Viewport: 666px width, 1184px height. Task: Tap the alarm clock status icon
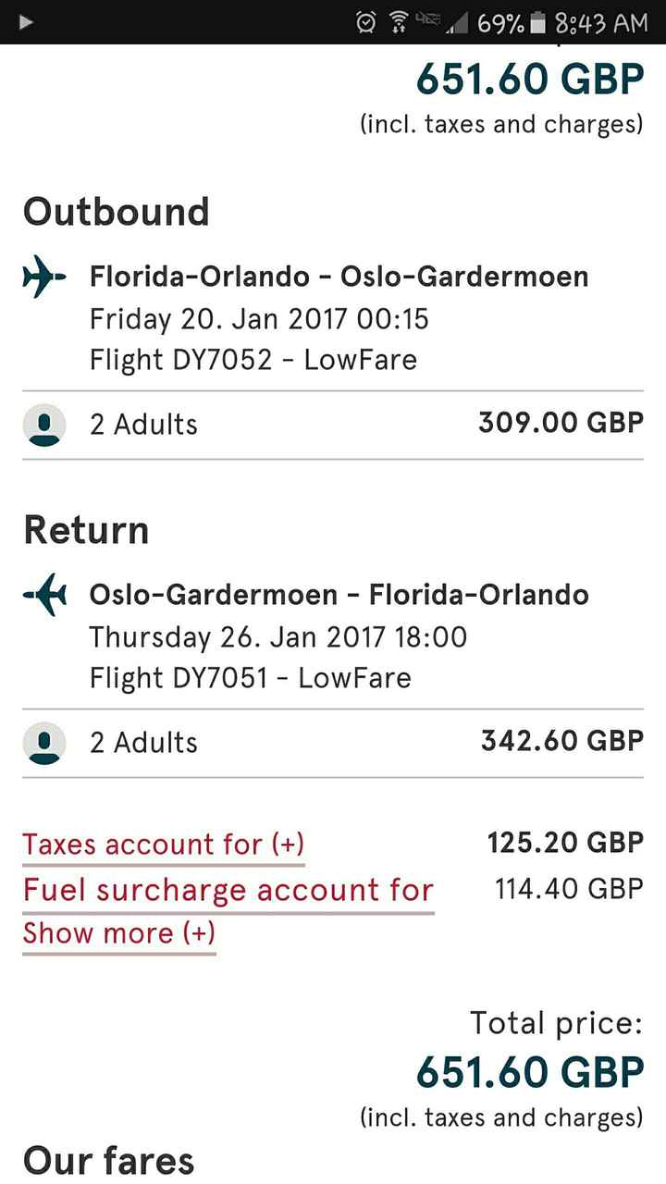tap(366, 22)
